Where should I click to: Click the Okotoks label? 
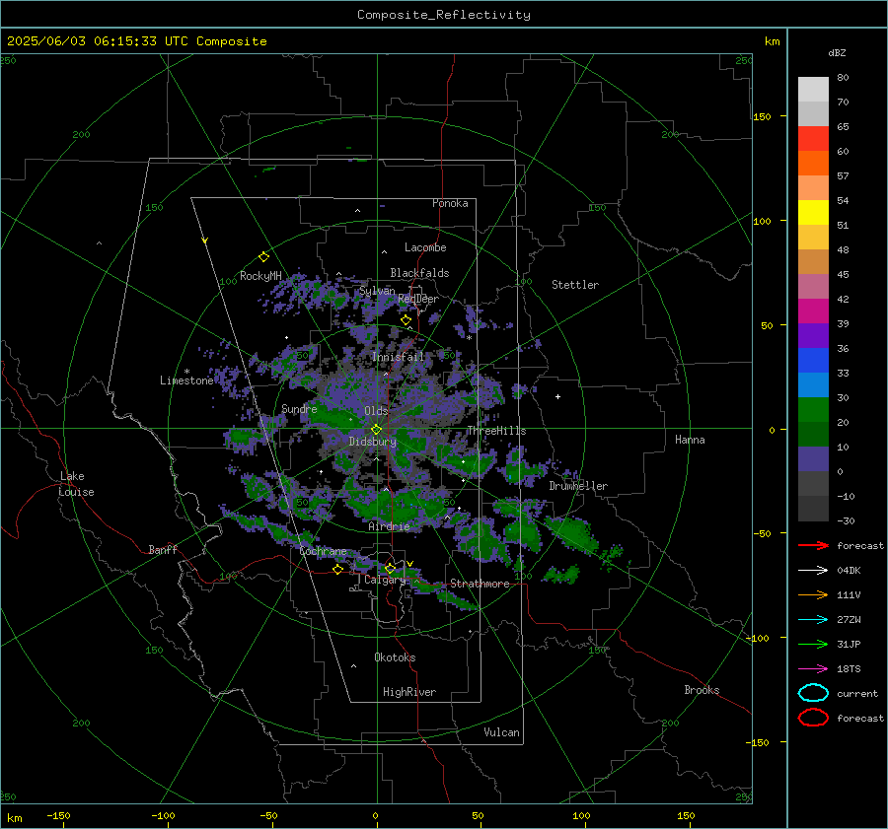click(395, 657)
